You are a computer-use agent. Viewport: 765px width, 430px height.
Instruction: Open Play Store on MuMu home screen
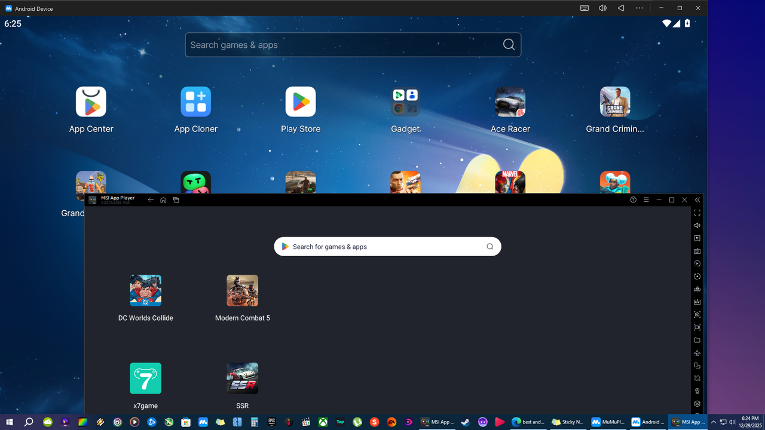pyautogui.click(x=301, y=102)
